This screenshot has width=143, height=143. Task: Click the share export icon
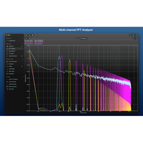(x=130, y=35)
